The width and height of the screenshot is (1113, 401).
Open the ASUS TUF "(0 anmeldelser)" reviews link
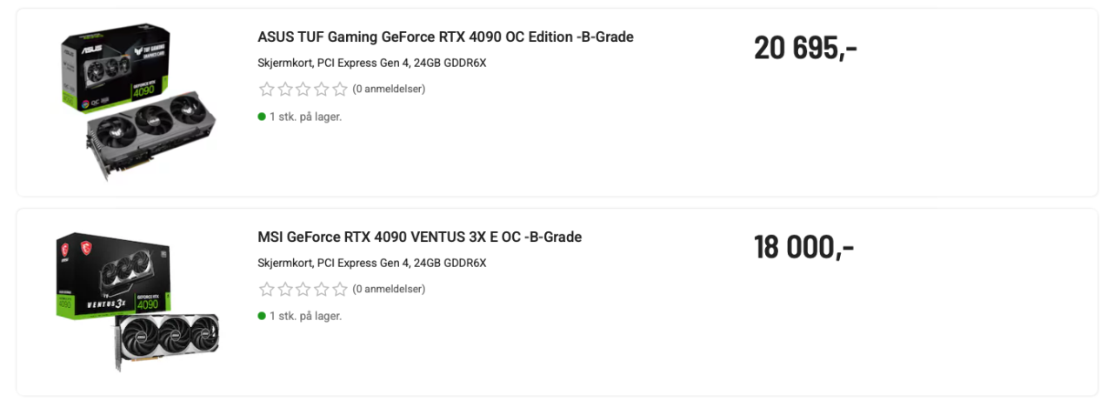click(x=389, y=89)
